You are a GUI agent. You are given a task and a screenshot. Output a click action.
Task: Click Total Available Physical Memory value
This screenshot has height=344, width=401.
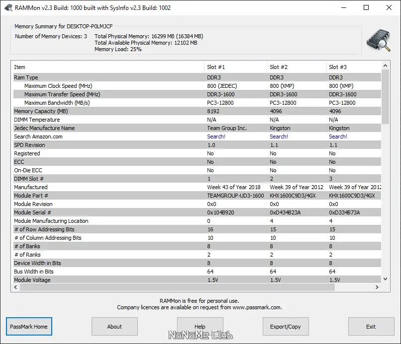[x=186, y=43]
